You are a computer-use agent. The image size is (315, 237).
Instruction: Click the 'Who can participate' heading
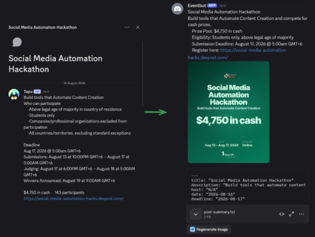click(42, 103)
